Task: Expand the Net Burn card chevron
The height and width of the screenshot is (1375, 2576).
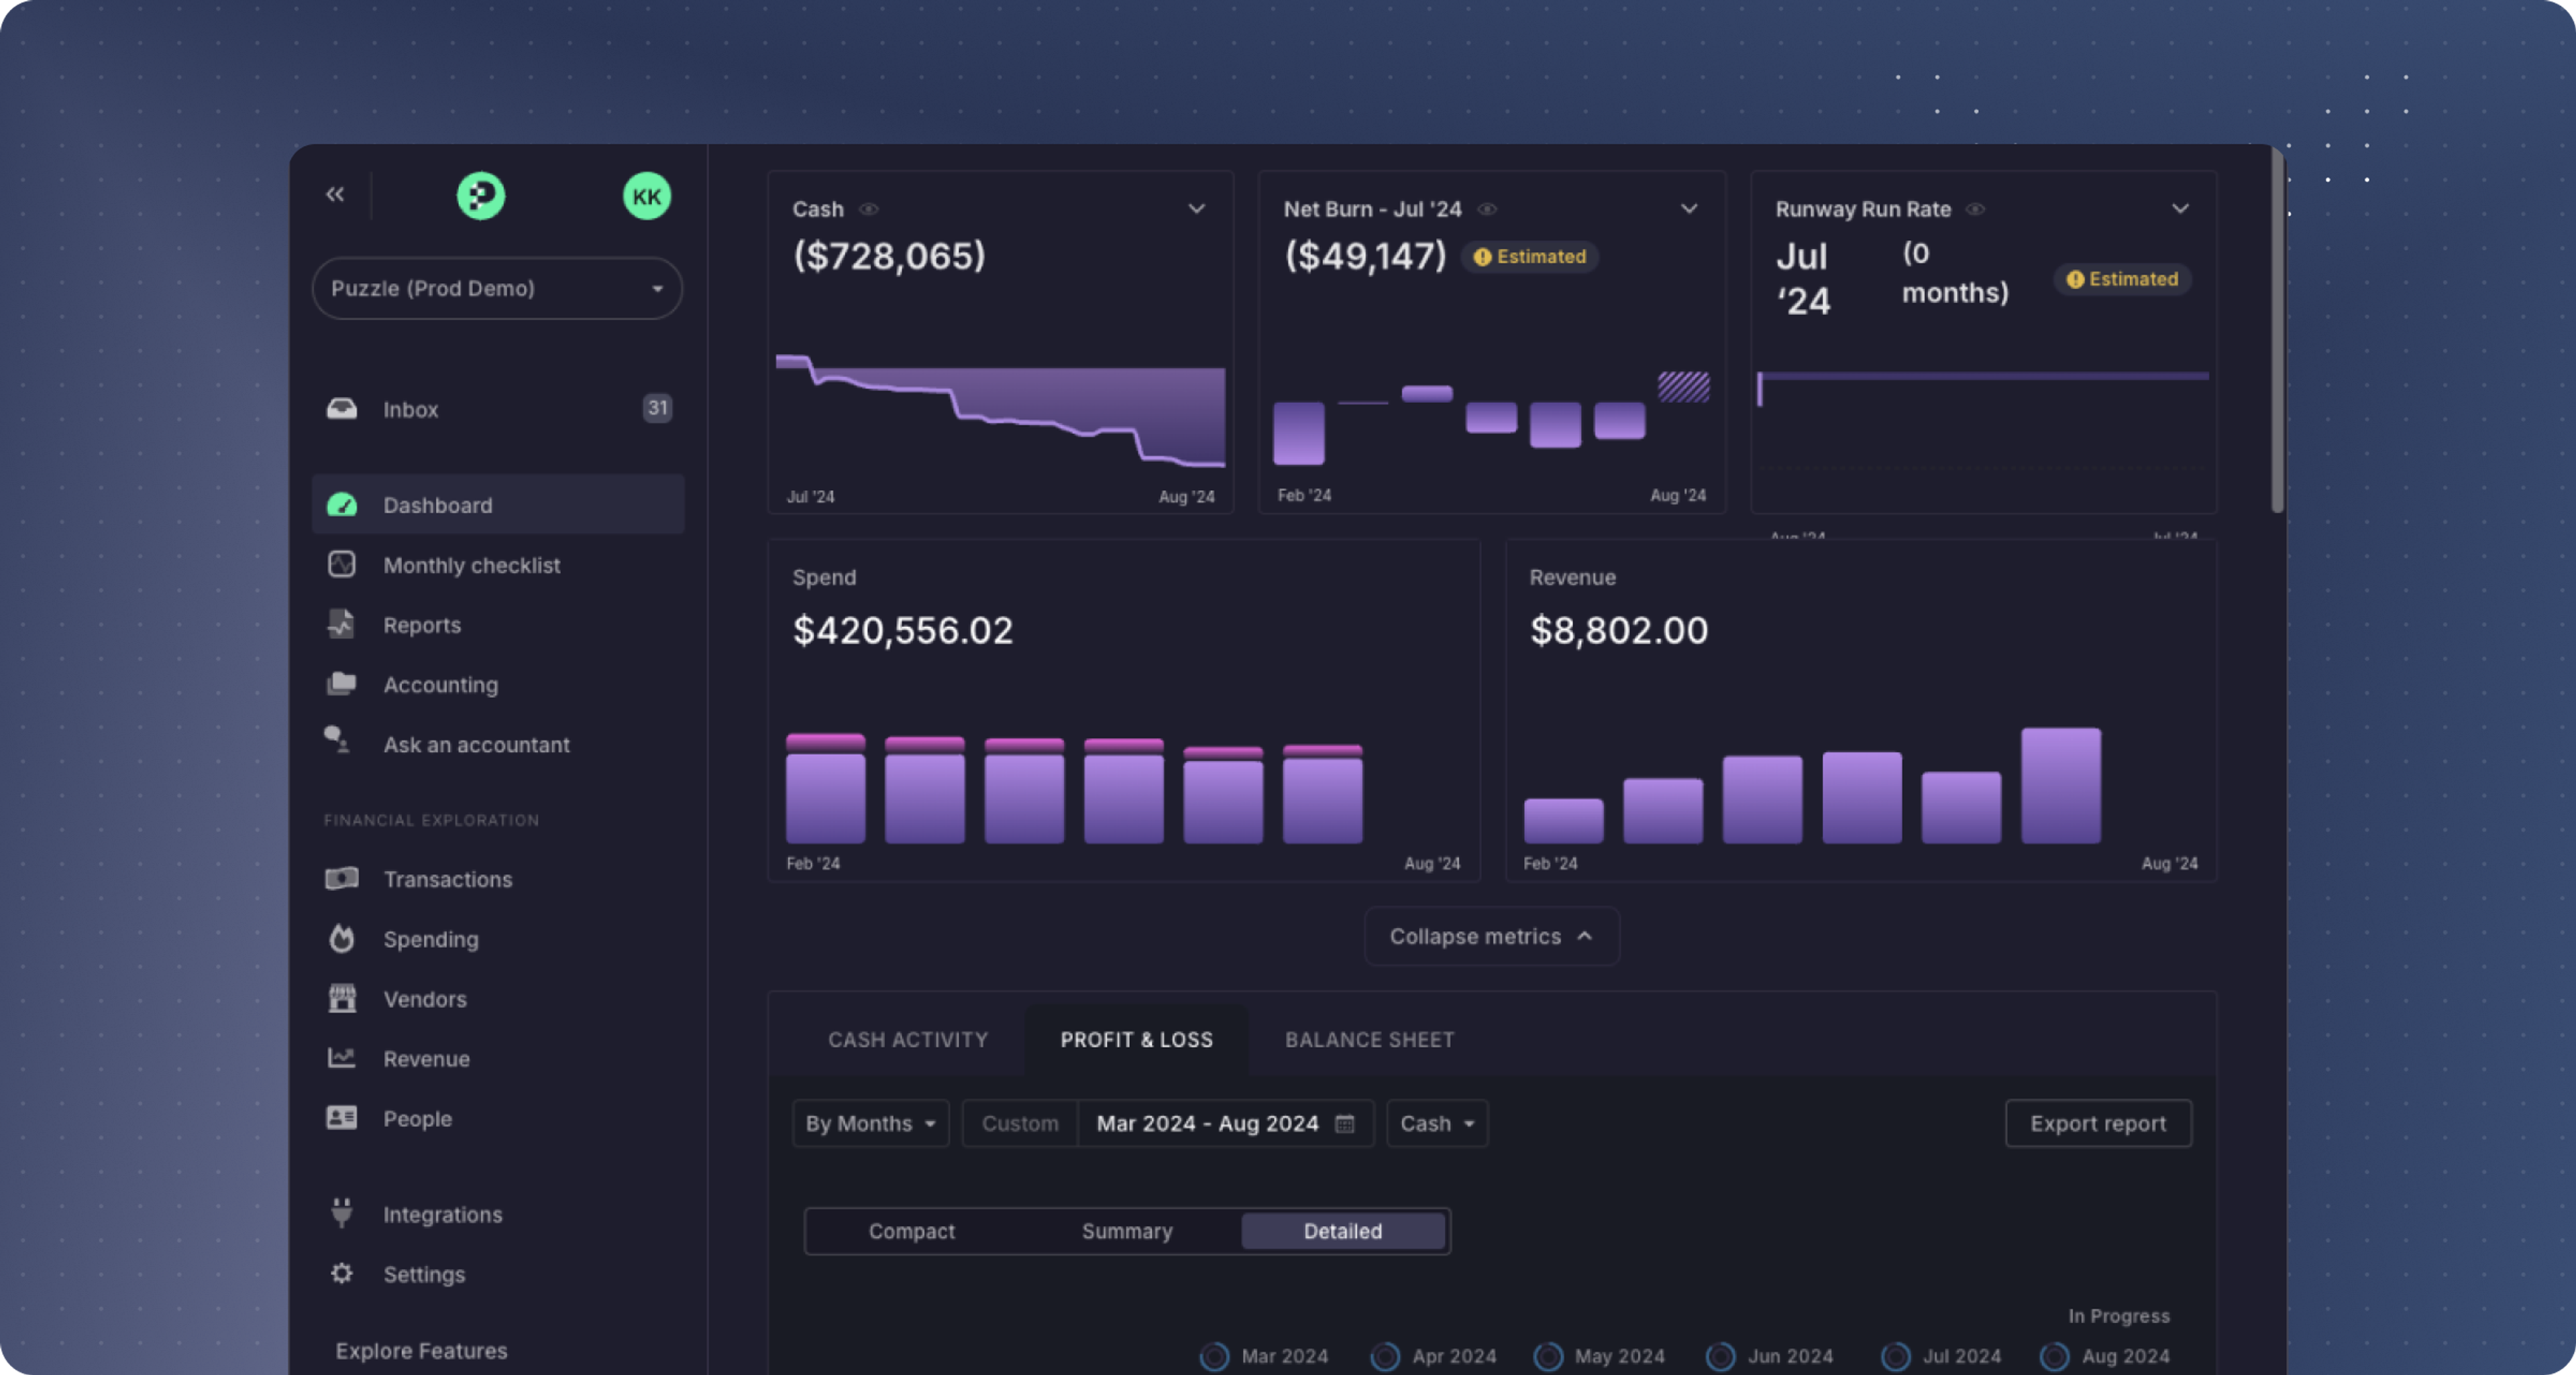Action: click(1689, 209)
